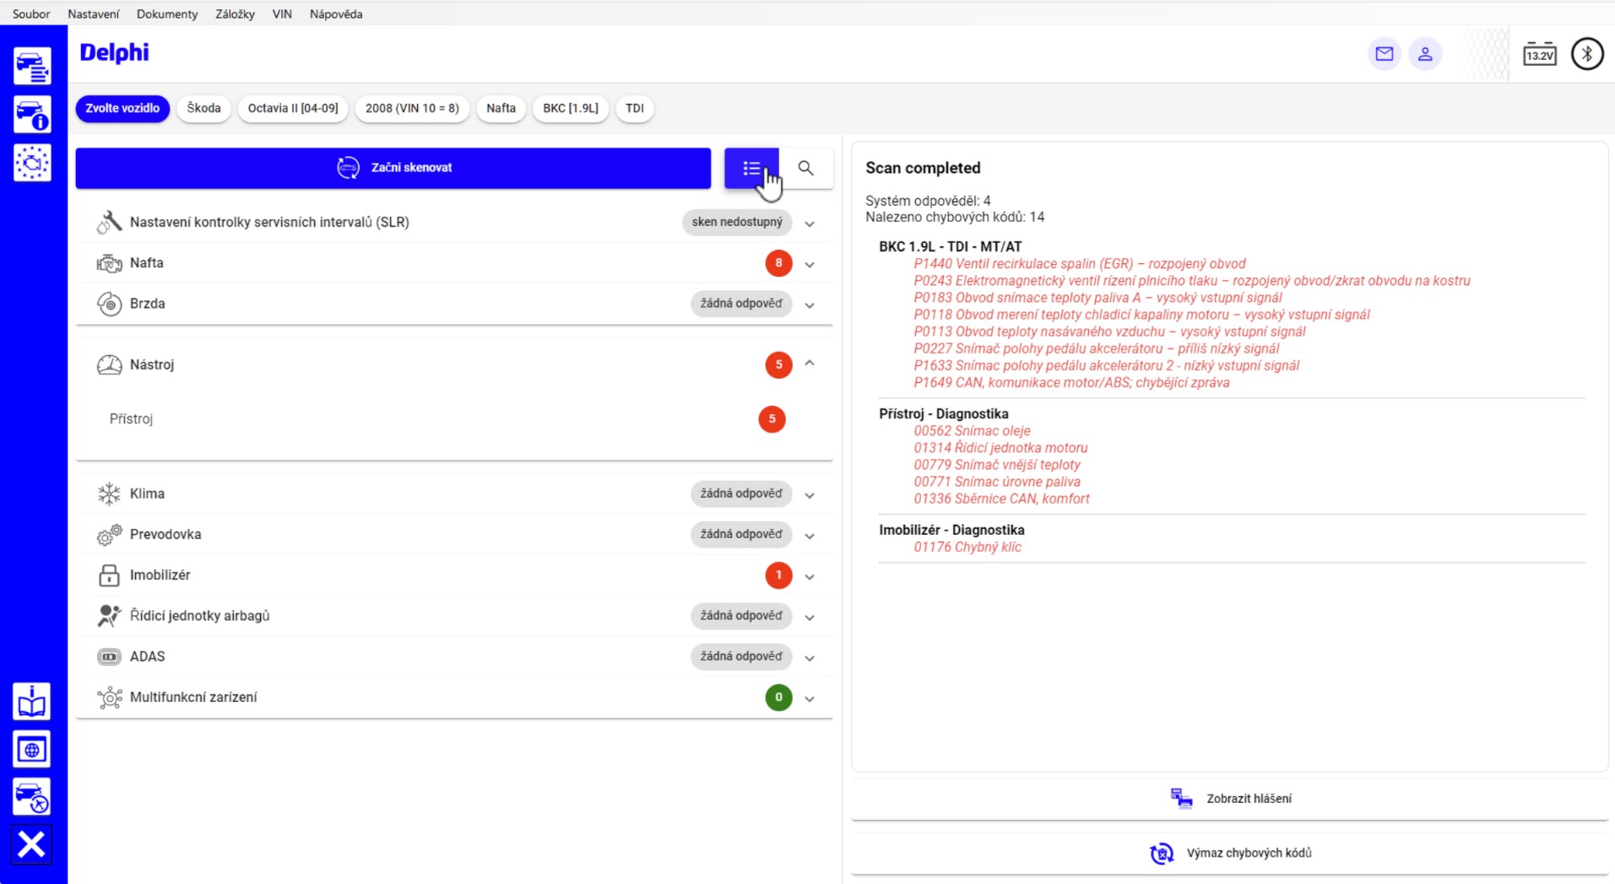
Task: Click the Nafta engine icon
Action: point(109,263)
